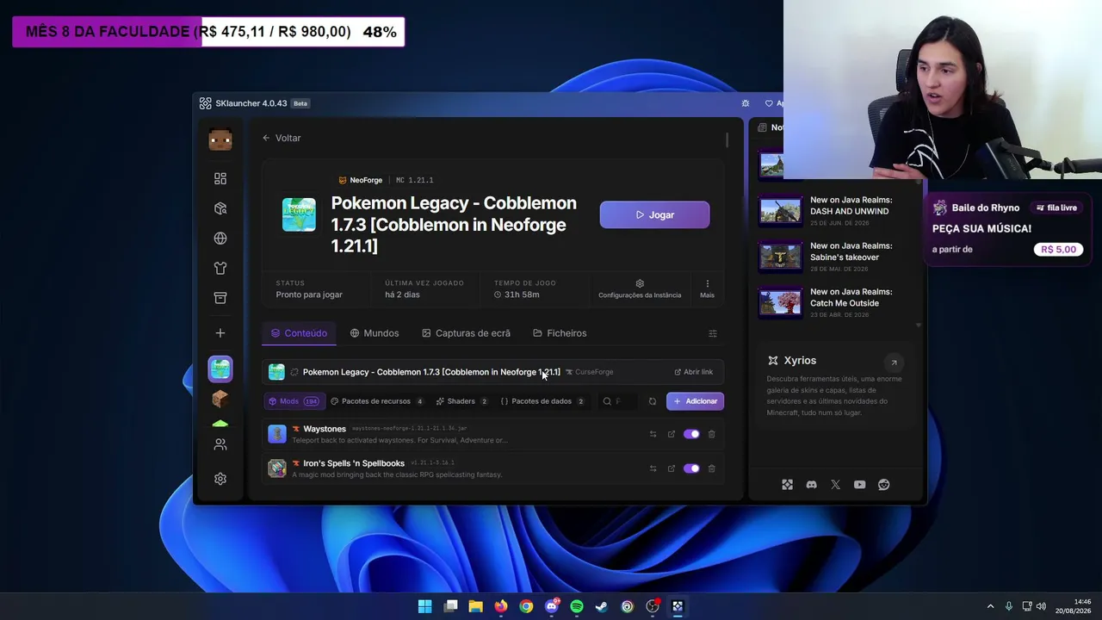The image size is (1102, 620).
Task: Open Sabine's takeover news item
Action: (x=833, y=257)
